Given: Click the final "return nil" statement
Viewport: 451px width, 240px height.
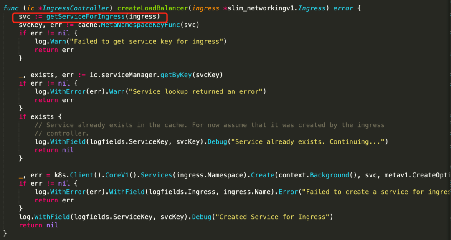Looking at the screenshot, I should click(x=38, y=225).
